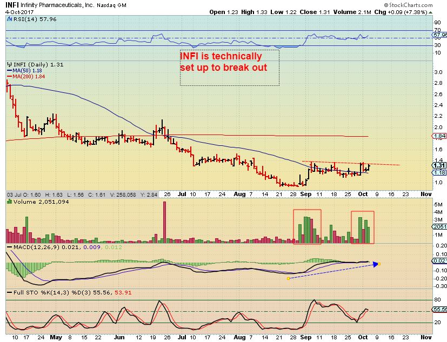Click the bold INFI ticker symbol in the header
The height and width of the screenshot is (342, 447).
(x=12, y=5)
